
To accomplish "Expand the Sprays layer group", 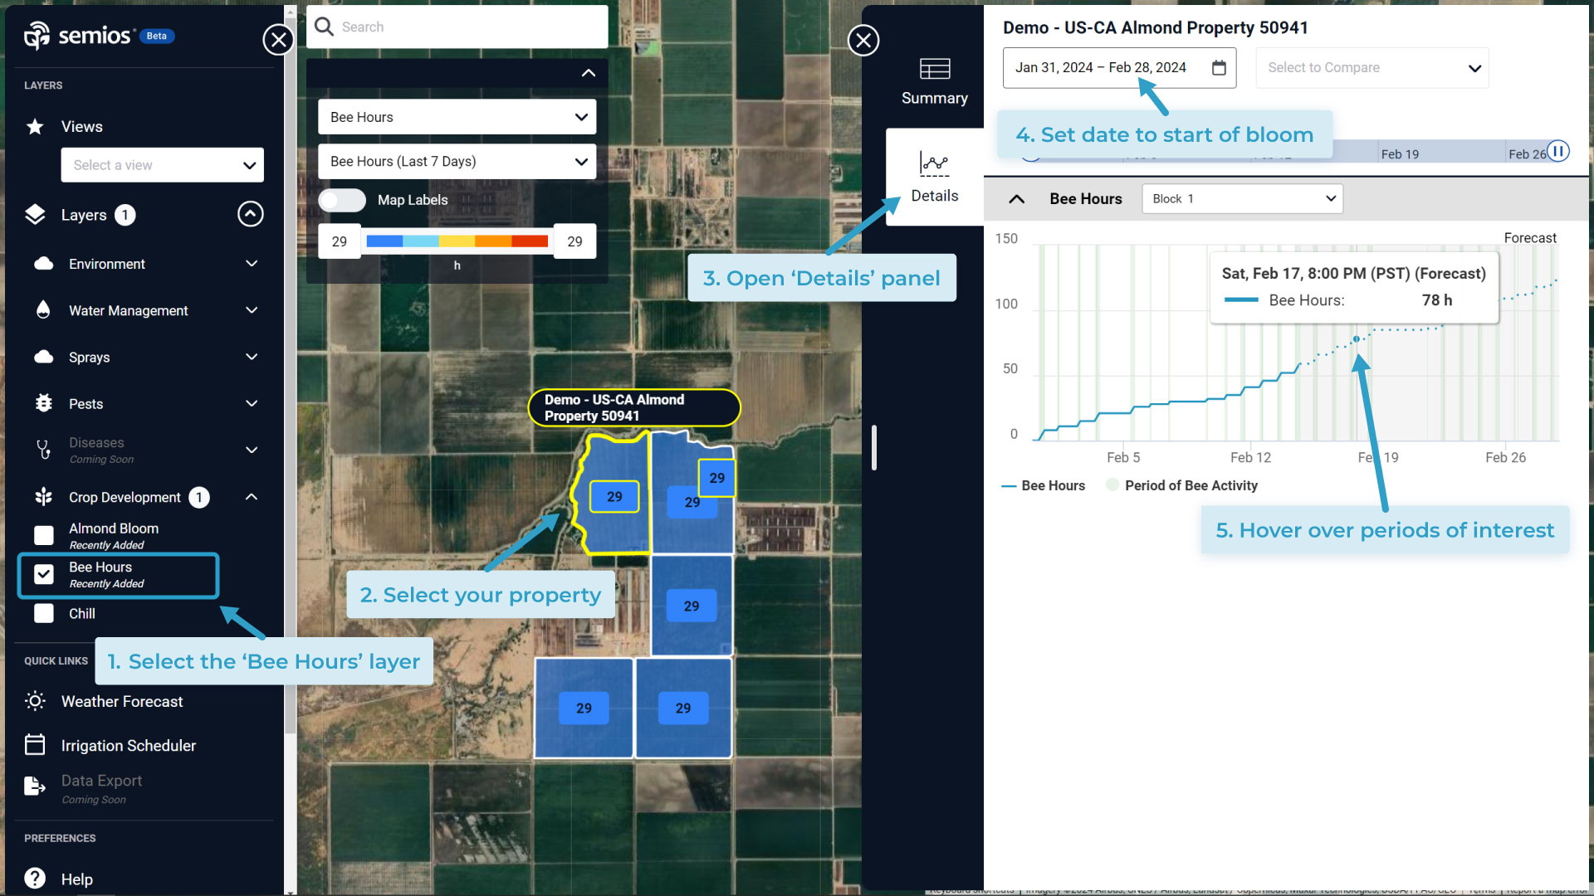I will 252,357.
